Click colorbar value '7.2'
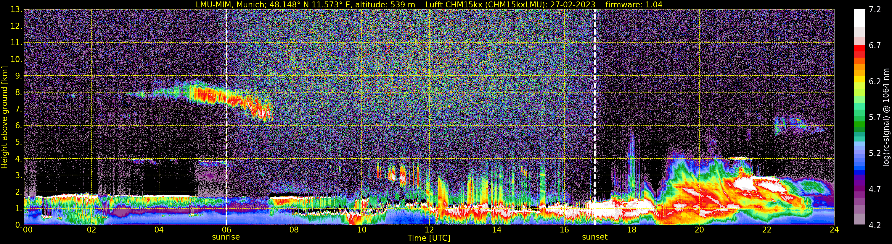Image resolution: width=892 pixels, height=244 pixels. pos(875,10)
